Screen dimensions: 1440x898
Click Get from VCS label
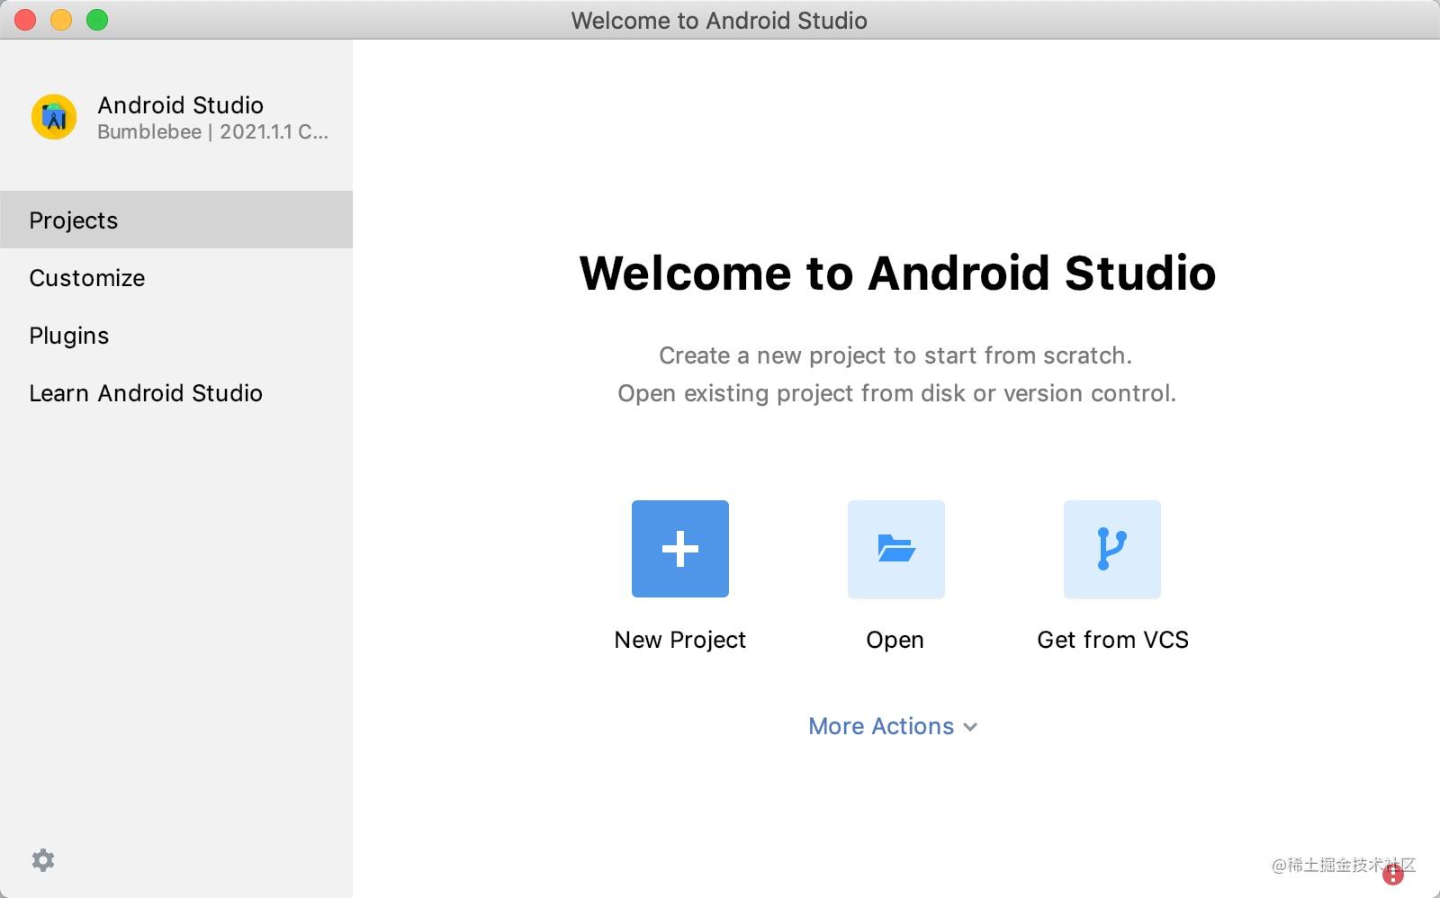point(1112,640)
